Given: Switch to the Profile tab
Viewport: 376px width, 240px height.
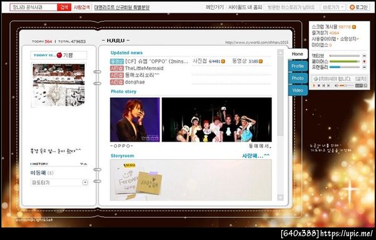Looking at the screenshot, I should (298, 66).
